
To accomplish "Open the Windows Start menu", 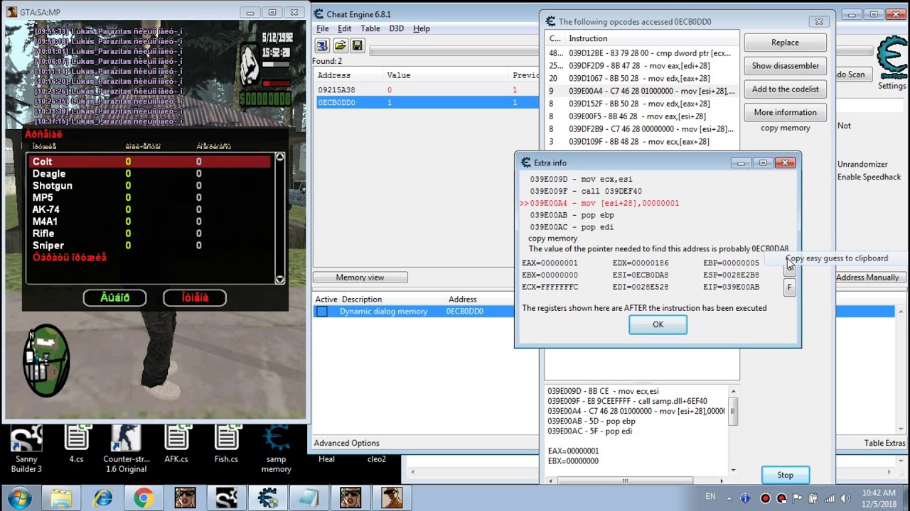I will pos(19,498).
